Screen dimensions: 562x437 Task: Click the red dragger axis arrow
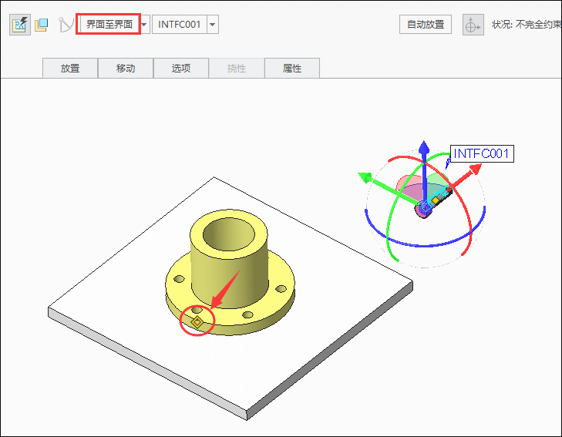pos(474,170)
